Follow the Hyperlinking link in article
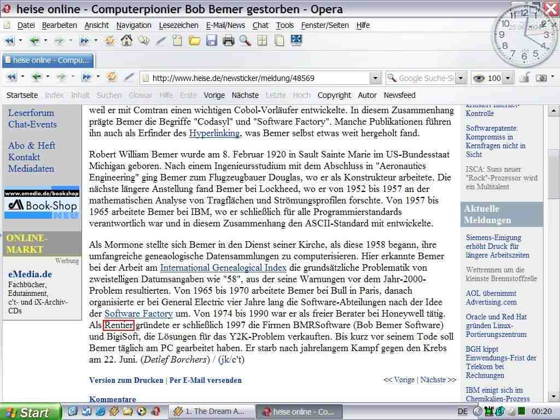Screen dimensions: 560x420 click(x=215, y=133)
